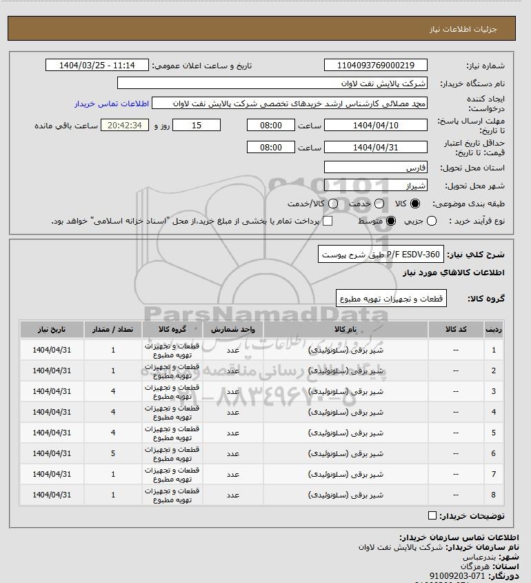Click the تاریخ نیاز column header

pyautogui.click(x=52, y=329)
